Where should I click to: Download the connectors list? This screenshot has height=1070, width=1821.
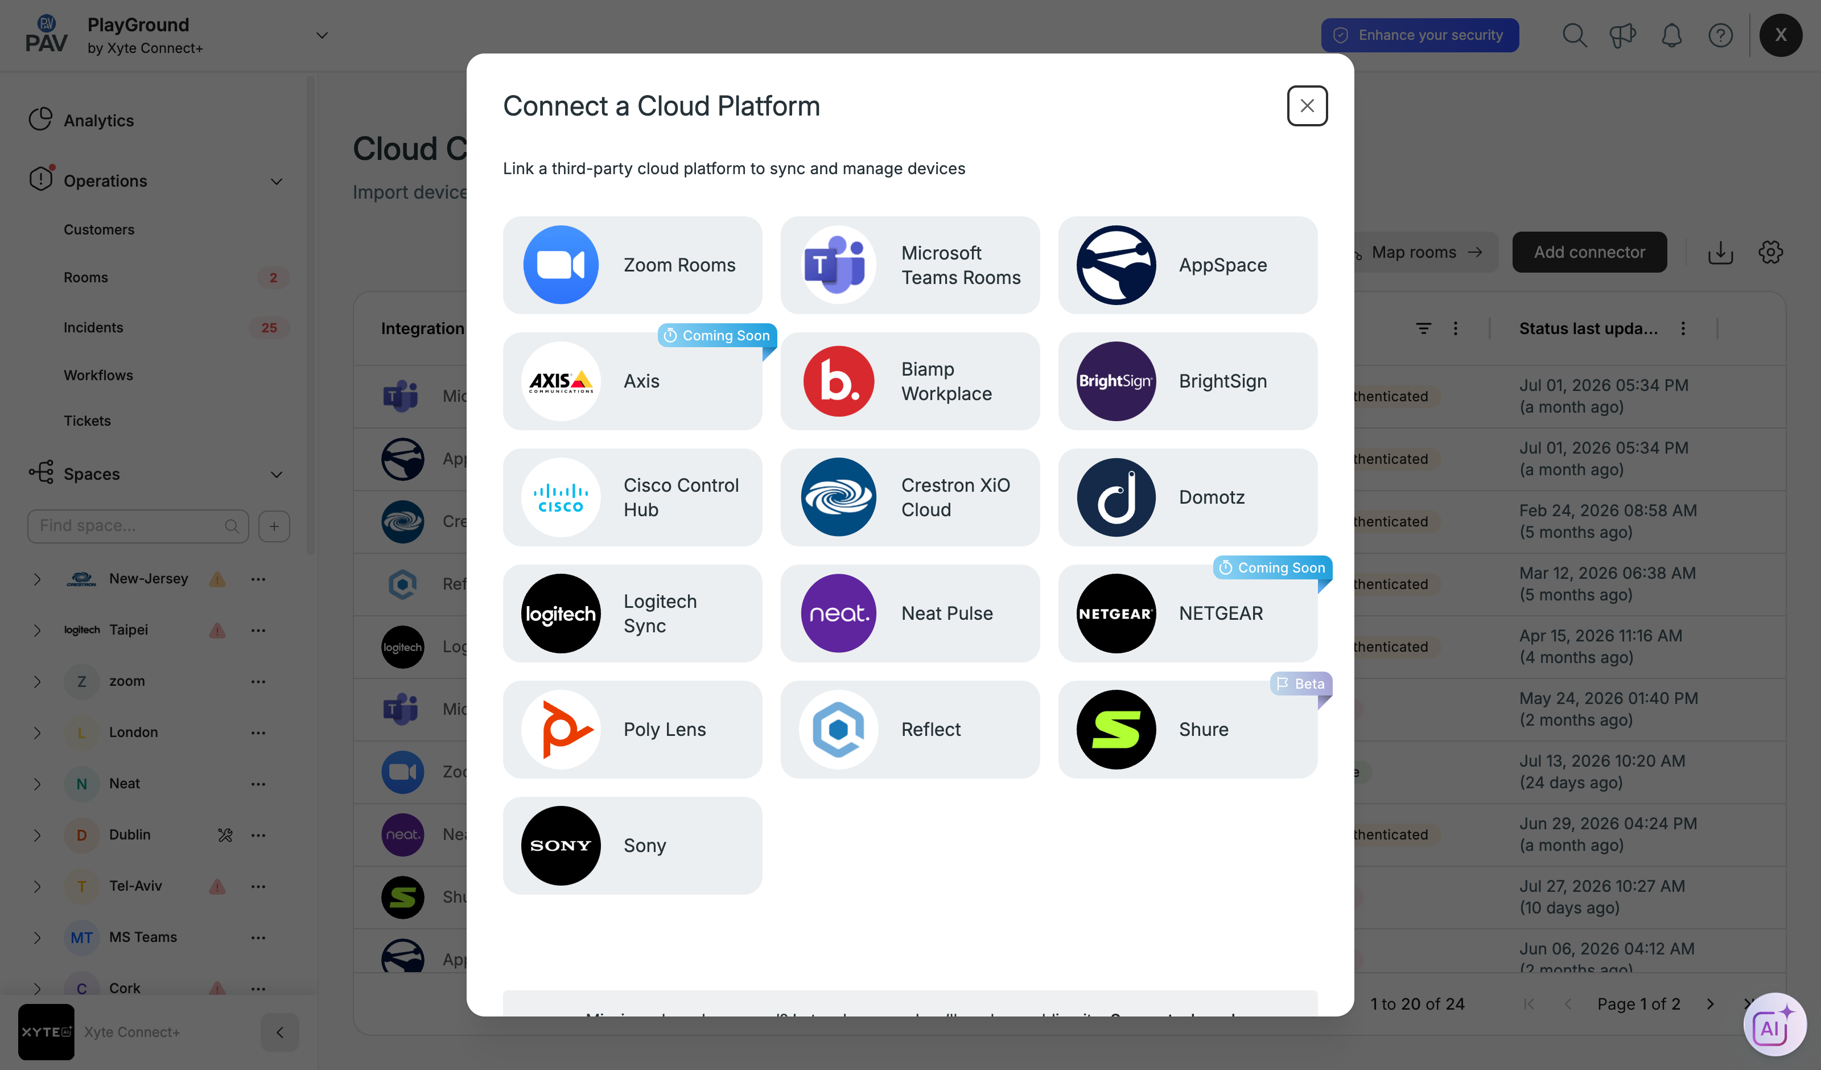(x=1720, y=252)
